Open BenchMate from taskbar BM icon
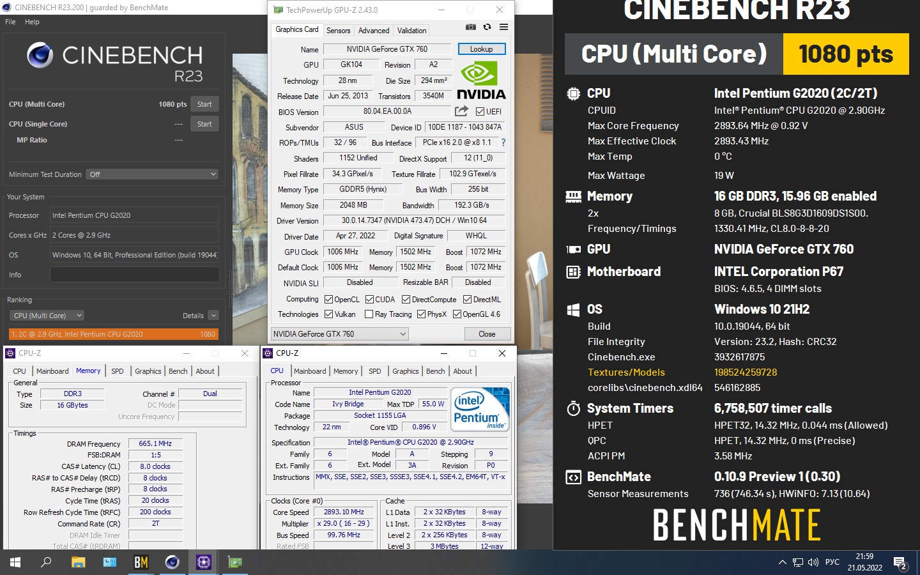920x575 pixels. (141, 562)
